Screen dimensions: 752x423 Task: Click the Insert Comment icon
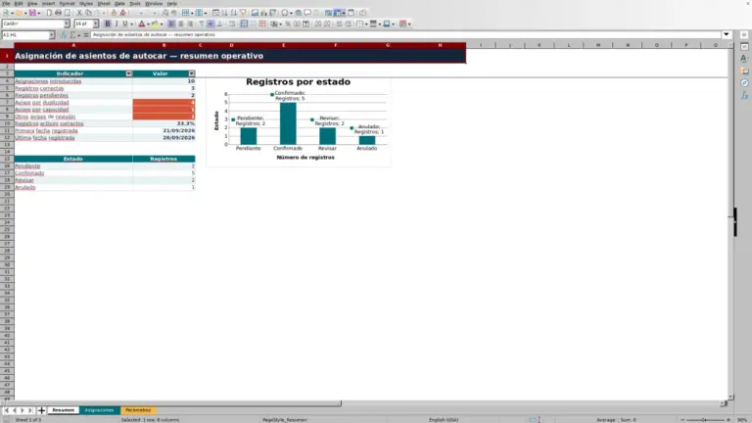pyautogui.click(x=307, y=13)
